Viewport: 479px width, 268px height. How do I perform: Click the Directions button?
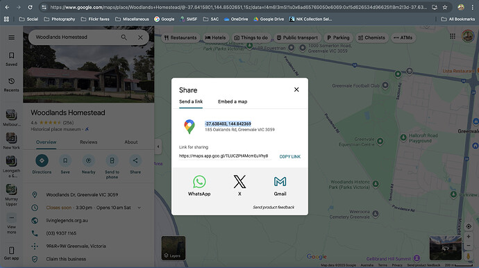(x=42, y=160)
